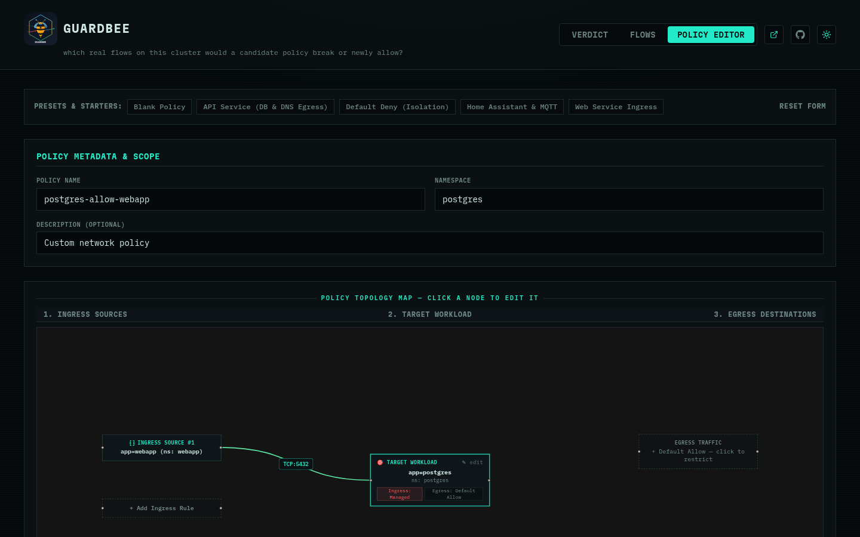This screenshot has height=537, width=860.
Task: Click the target icon on Target Workload node
Action: [380, 462]
